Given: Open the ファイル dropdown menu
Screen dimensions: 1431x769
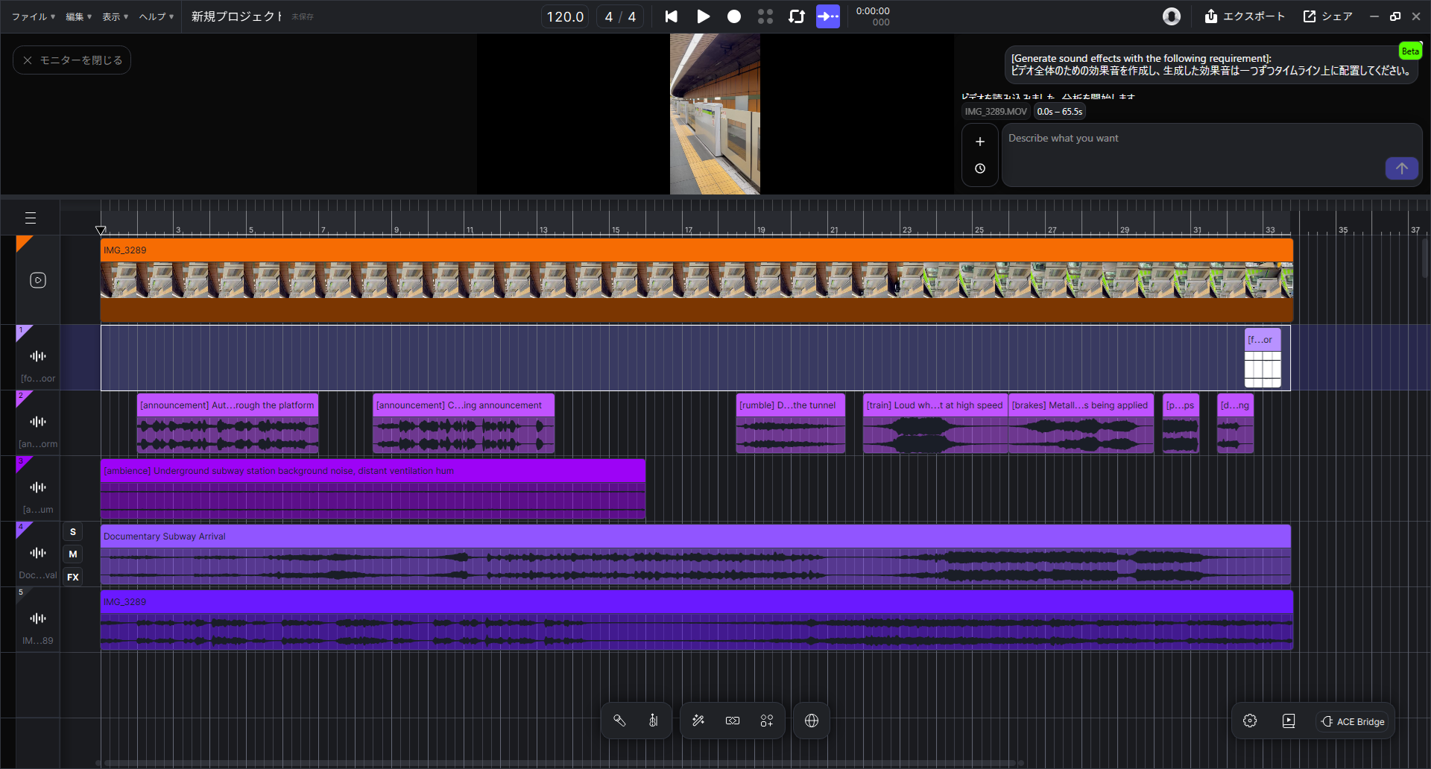Looking at the screenshot, I should tap(33, 16).
